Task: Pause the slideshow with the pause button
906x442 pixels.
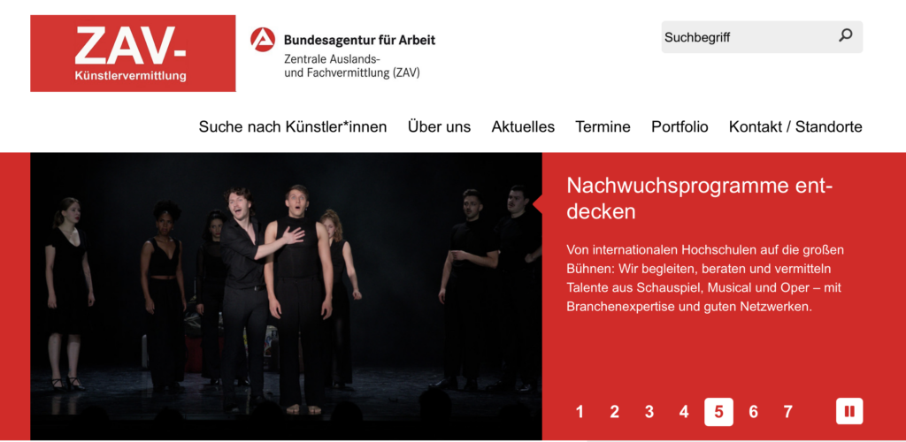Action: pos(849,411)
